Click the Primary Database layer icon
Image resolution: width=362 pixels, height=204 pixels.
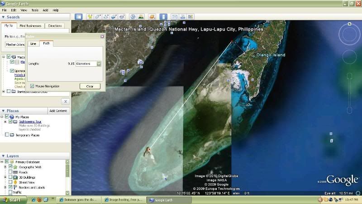tap(12, 162)
